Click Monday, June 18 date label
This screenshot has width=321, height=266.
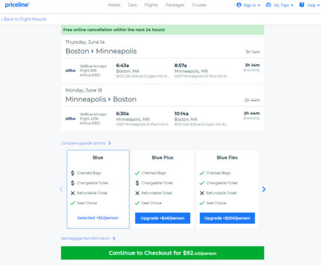tap(83, 90)
